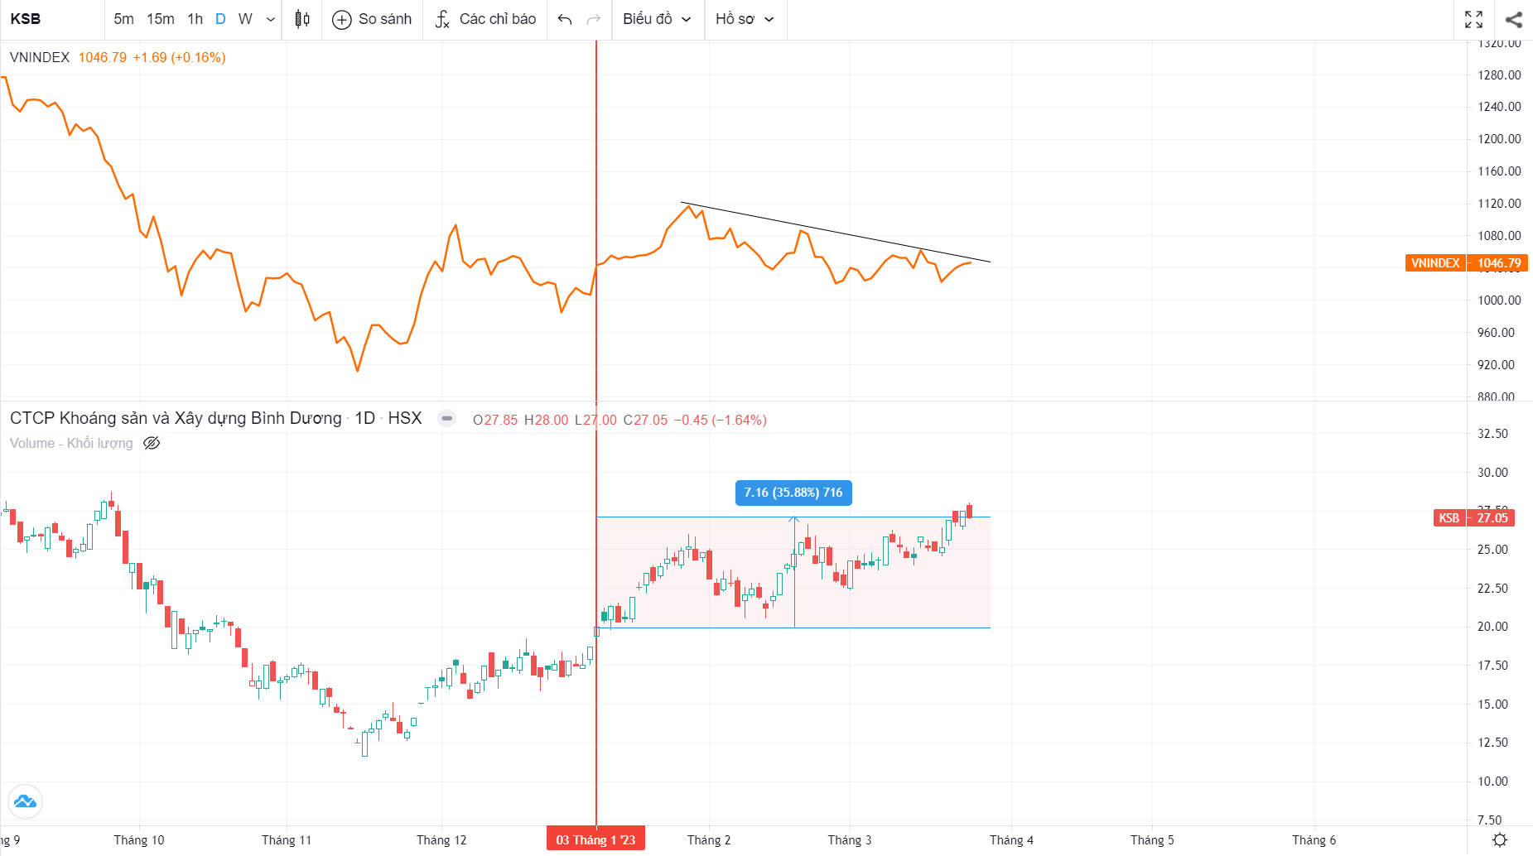Open Các chỉ báo indicators dialog

(x=485, y=19)
